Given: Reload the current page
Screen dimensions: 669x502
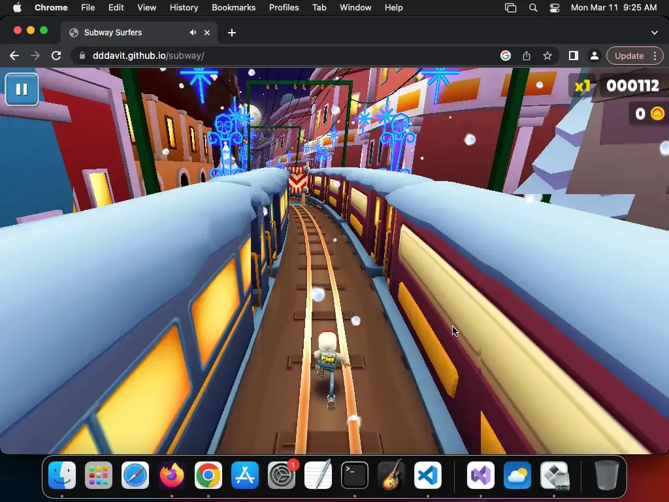Looking at the screenshot, I should point(56,56).
